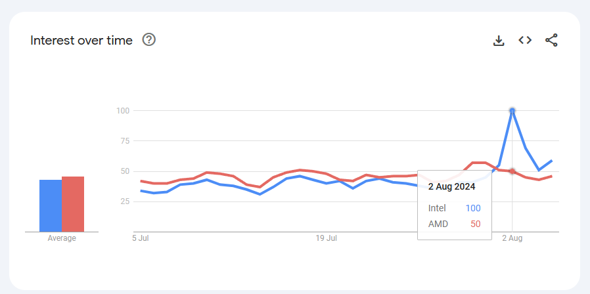This screenshot has height=294, width=590.
Task: Click the Intel value '100' in tooltip
Action: pyautogui.click(x=473, y=208)
